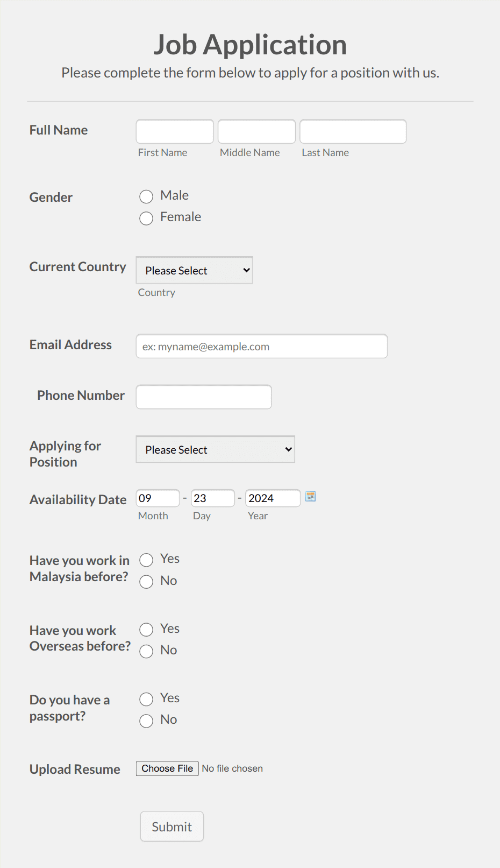
Task: Open the calendar date picker icon
Action: coord(310,497)
